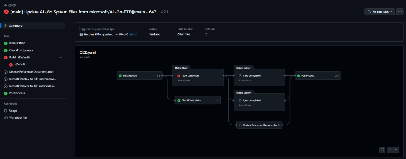Select the Summary tab in sidebar
The height and width of the screenshot is (159, 406).
coord(16,26)
